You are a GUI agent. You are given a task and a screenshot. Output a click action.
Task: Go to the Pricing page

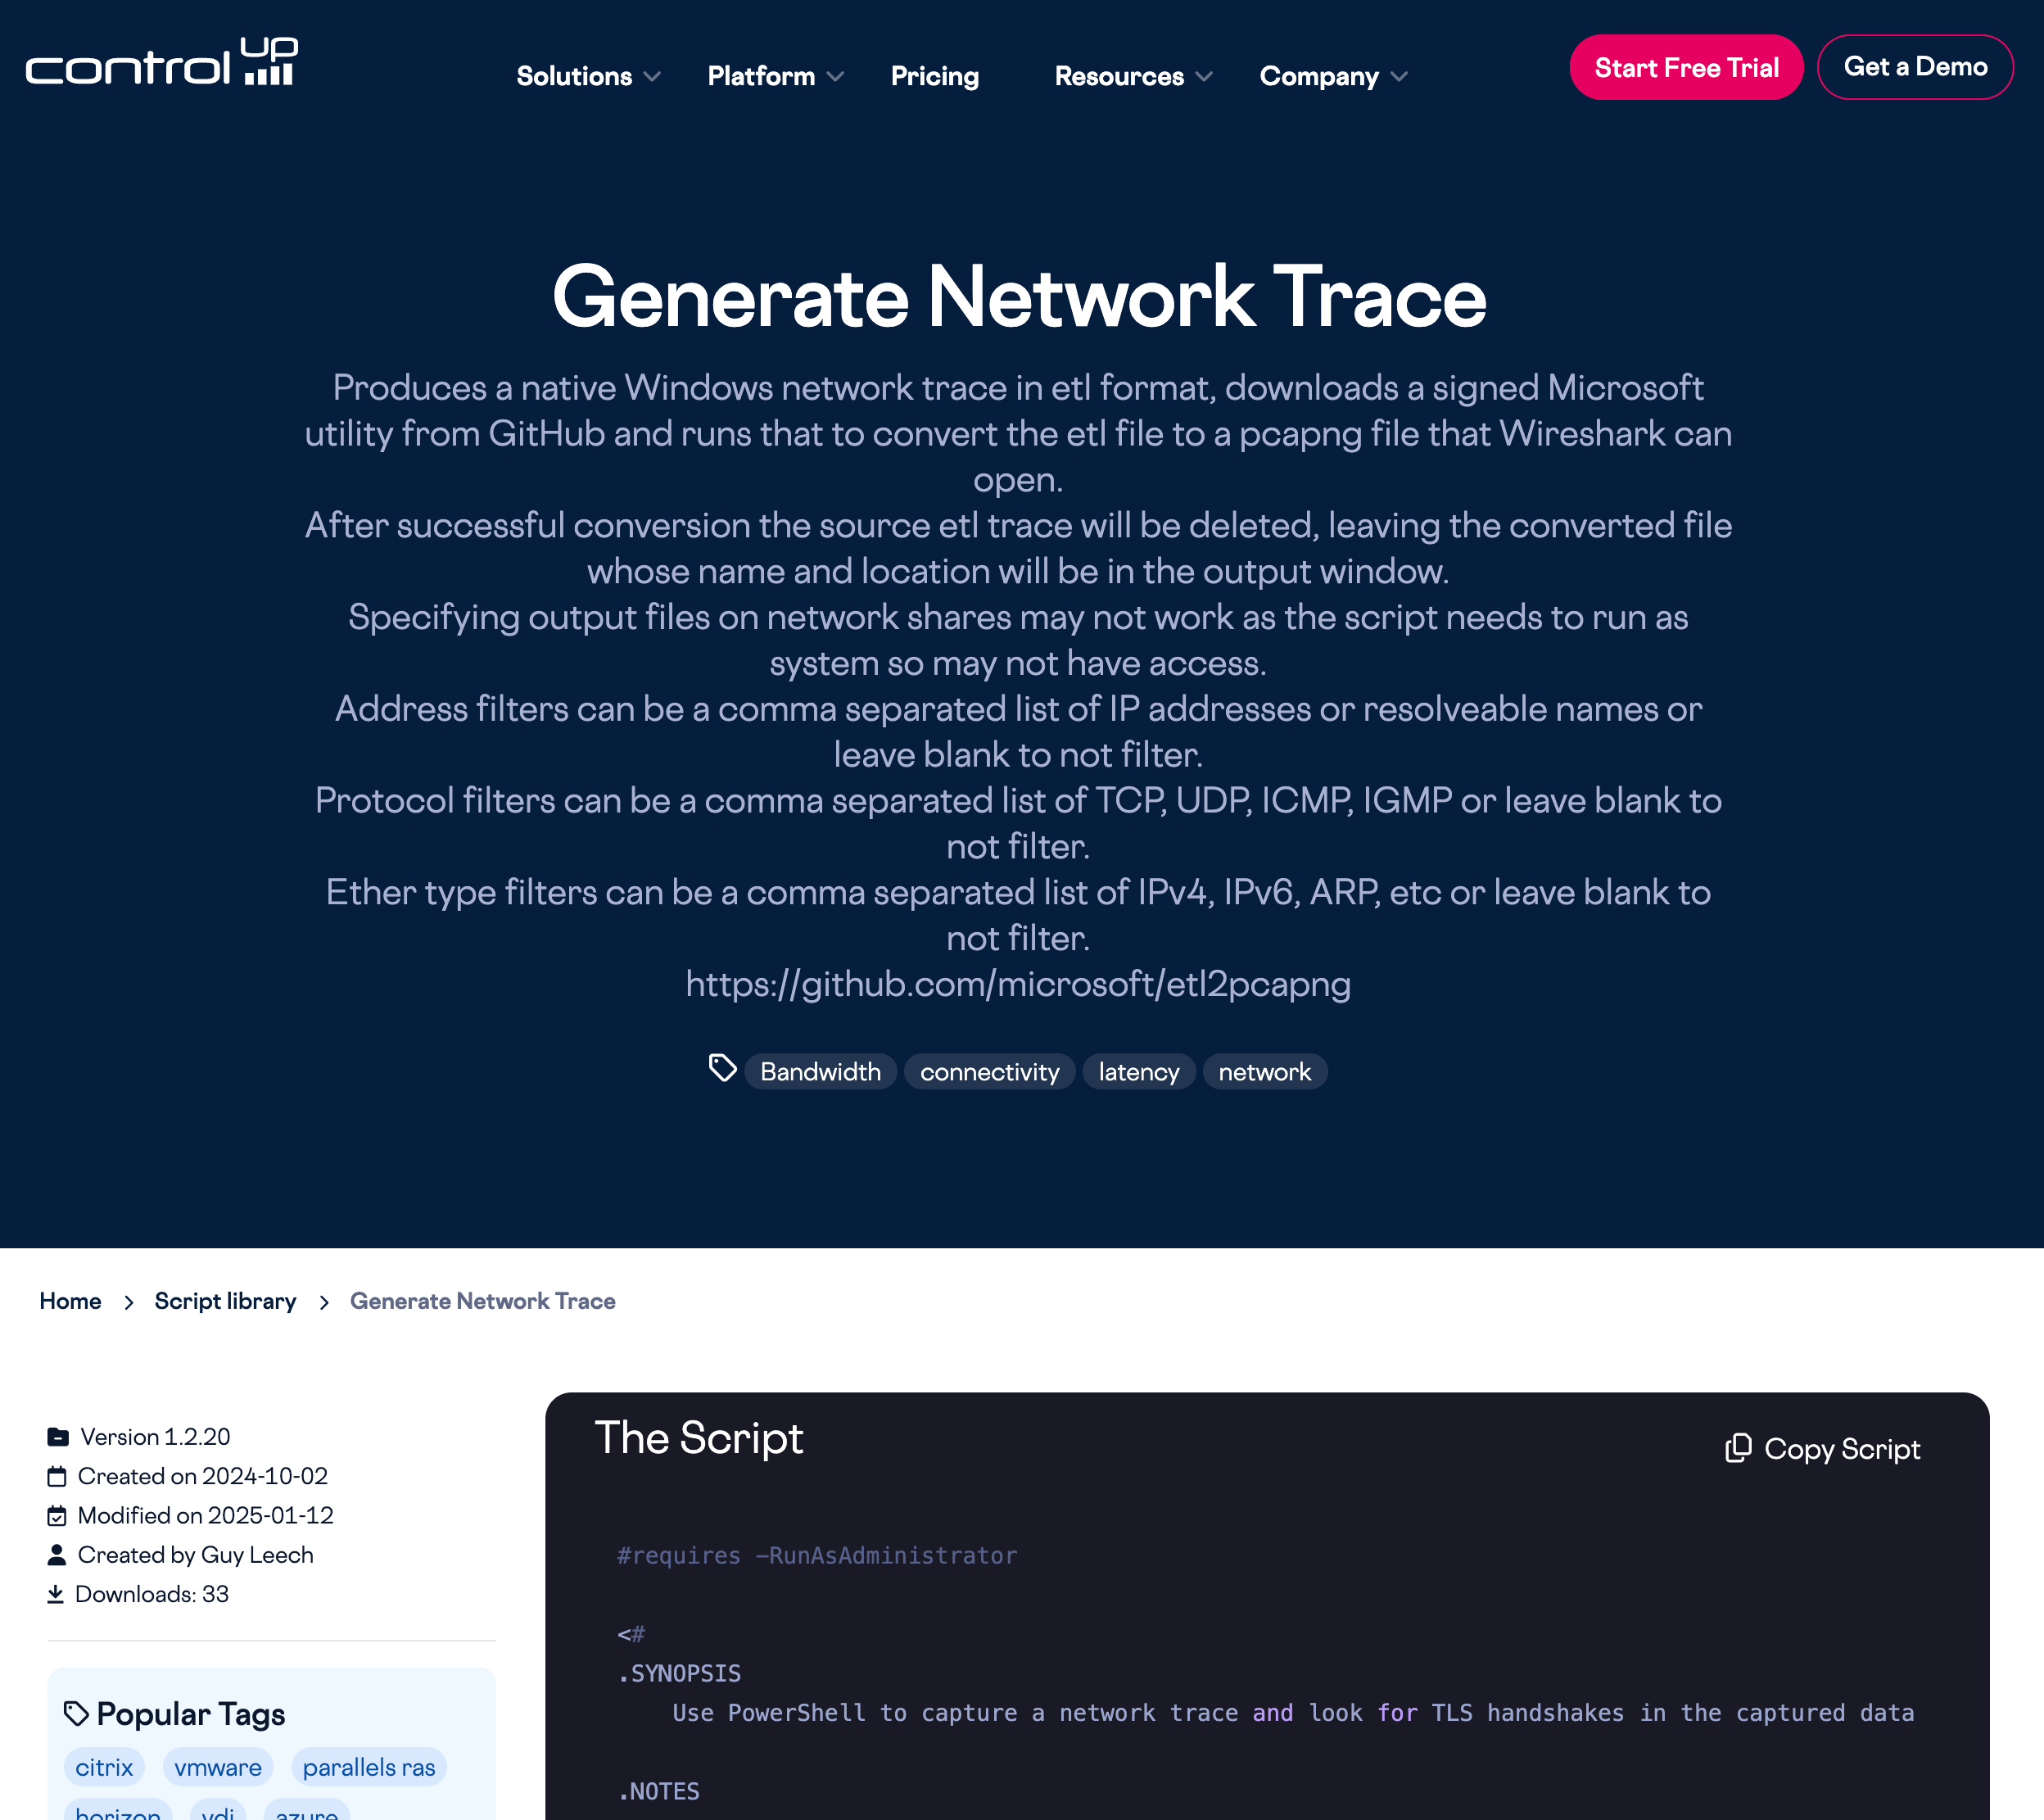point(934,76)
